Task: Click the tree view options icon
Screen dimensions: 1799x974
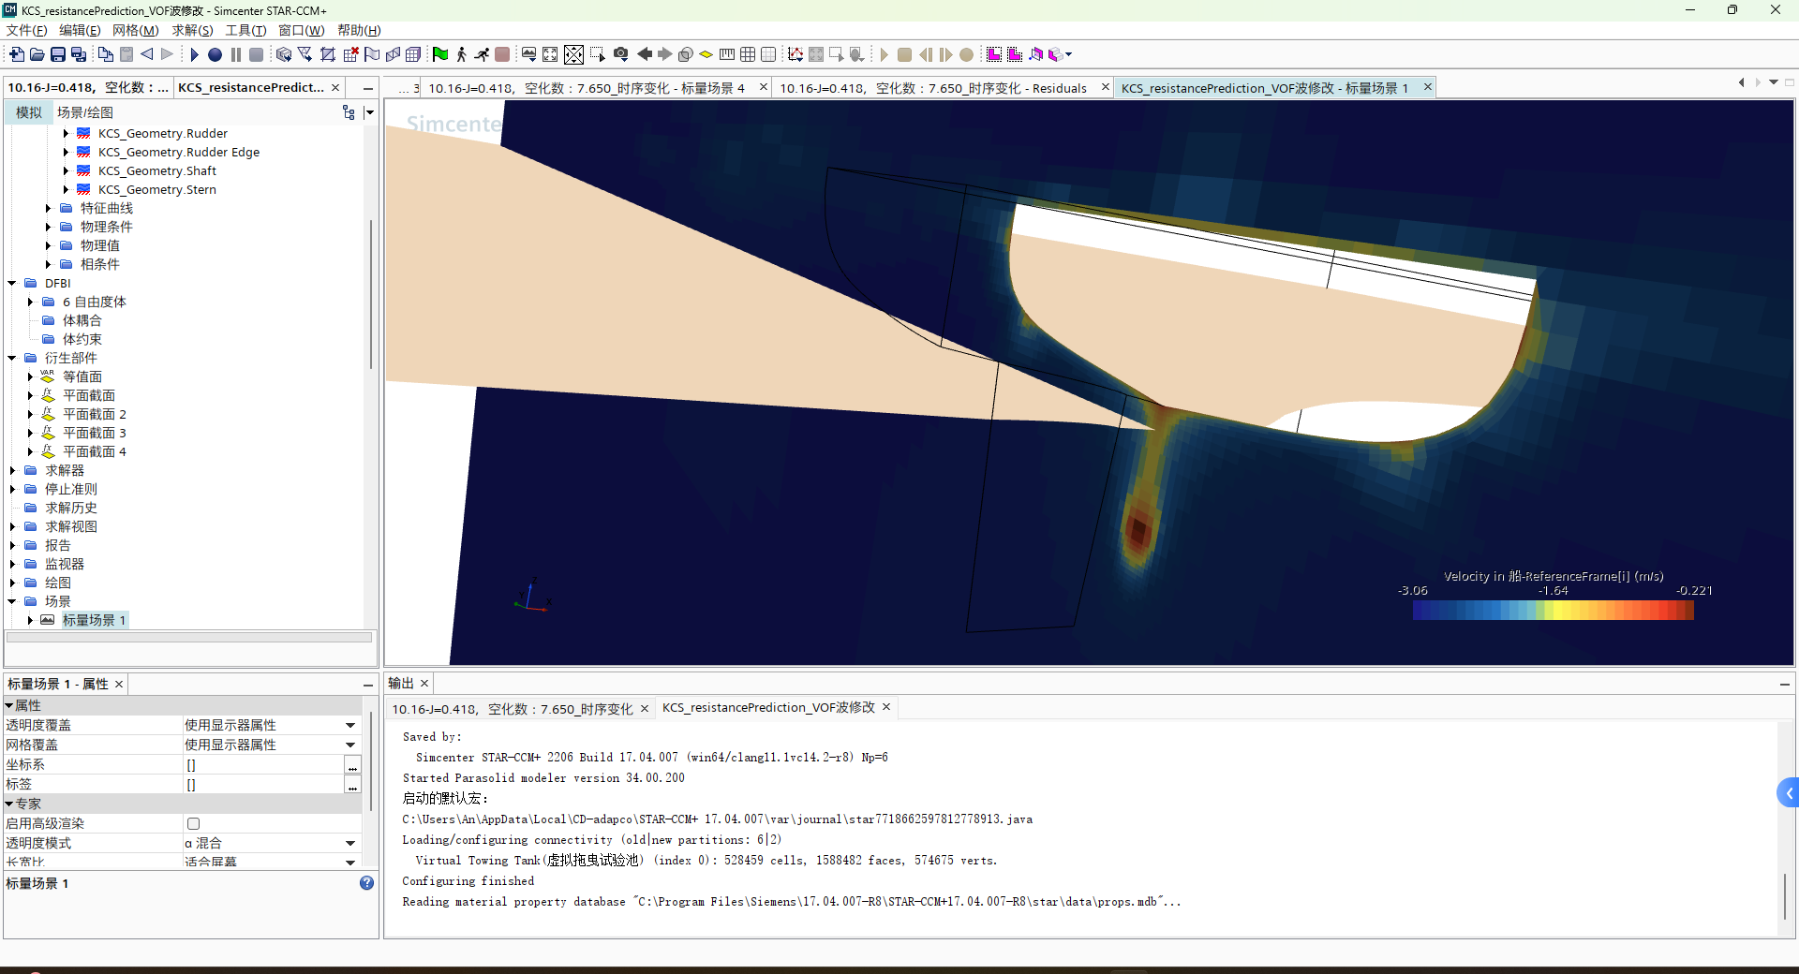Action: coord(349,112)
